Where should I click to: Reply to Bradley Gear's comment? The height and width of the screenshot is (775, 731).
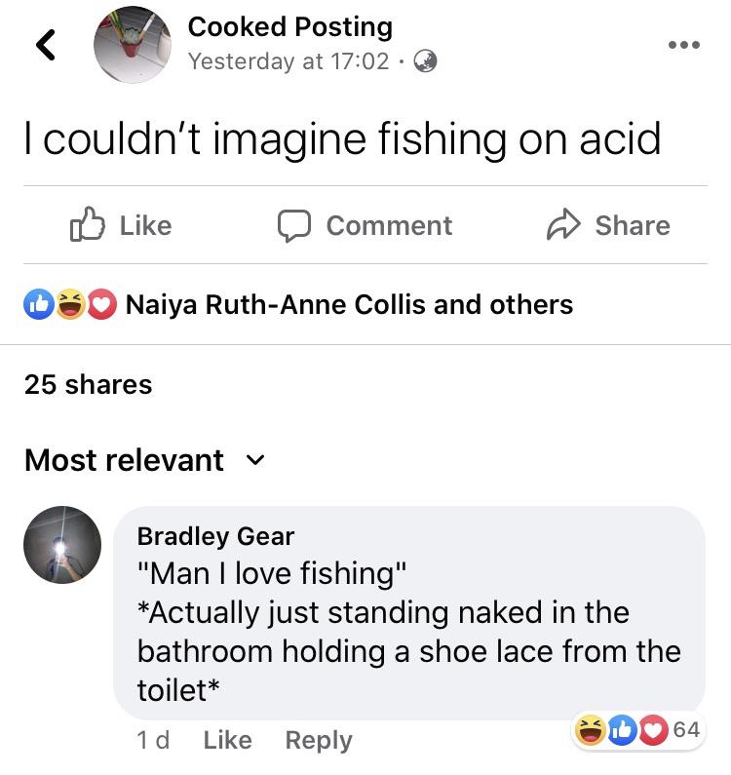(x=318, y=740)
